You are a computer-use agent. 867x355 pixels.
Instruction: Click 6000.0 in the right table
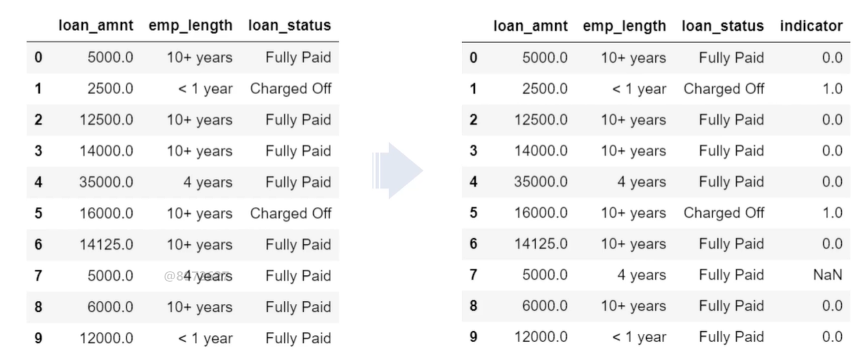click(544, 306)
